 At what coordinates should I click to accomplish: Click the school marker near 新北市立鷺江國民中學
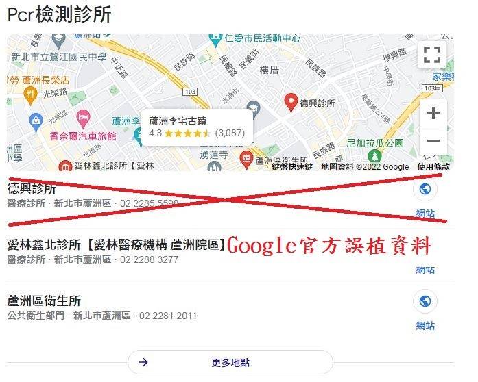coord(58,42)
